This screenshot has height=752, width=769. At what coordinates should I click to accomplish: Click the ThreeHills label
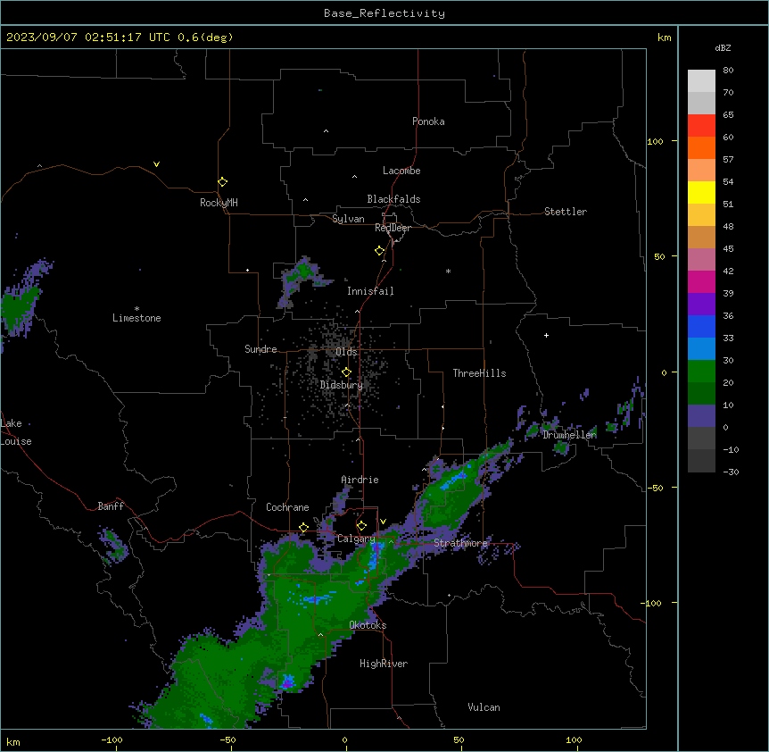[x=479, y=373]
